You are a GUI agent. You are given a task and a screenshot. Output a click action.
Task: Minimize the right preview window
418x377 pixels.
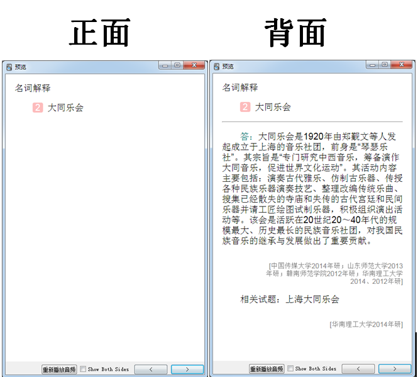point(372,65)
